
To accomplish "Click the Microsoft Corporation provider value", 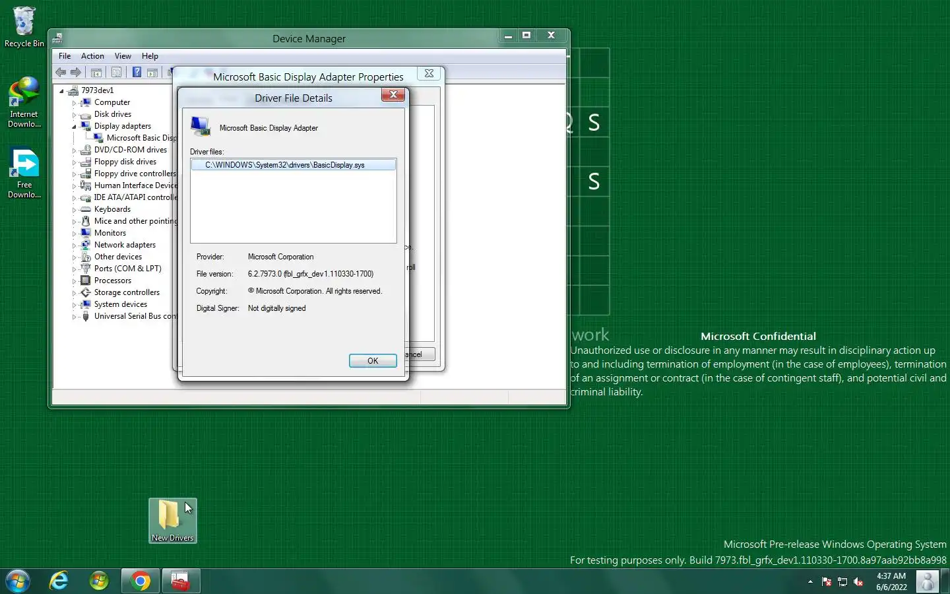I will [280, 257].
